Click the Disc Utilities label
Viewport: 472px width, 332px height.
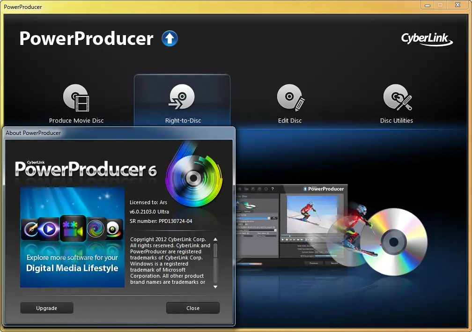click(x=397, y=120)
